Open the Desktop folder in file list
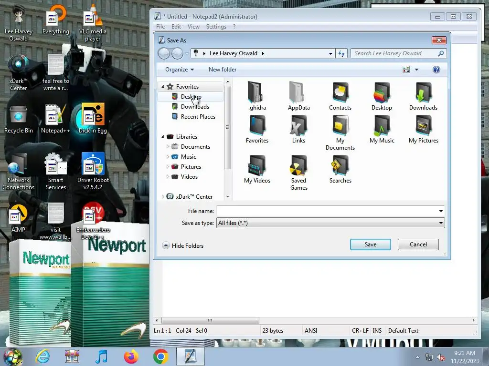The height and width of the screenshot is (366, 489). (x=382, y=96)
